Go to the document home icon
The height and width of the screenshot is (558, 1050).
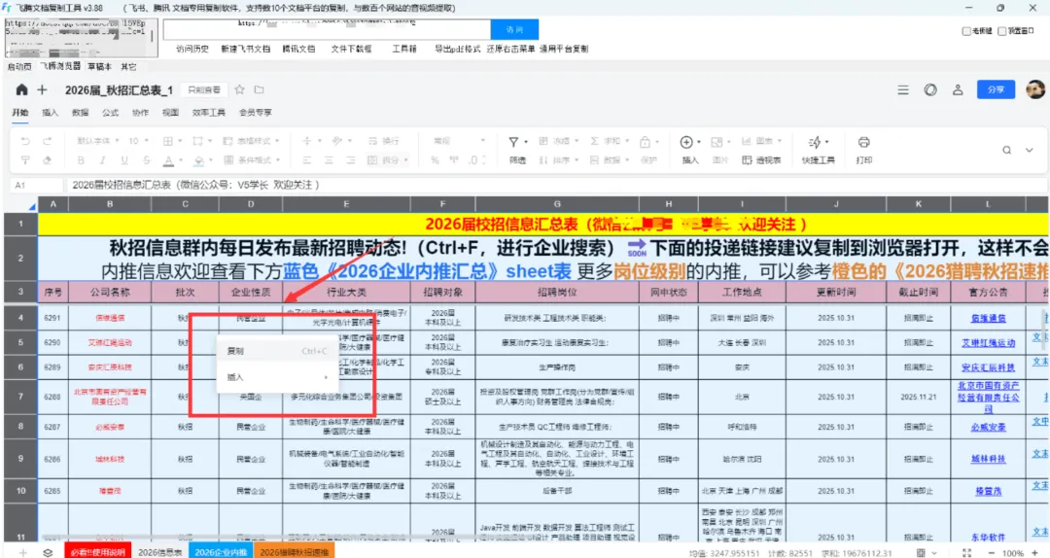(21, 89)
